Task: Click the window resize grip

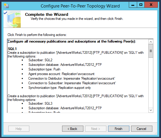Action: (x=156, y=133)
